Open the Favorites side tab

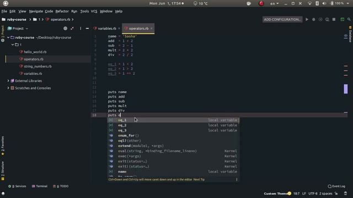pos(3,146)
